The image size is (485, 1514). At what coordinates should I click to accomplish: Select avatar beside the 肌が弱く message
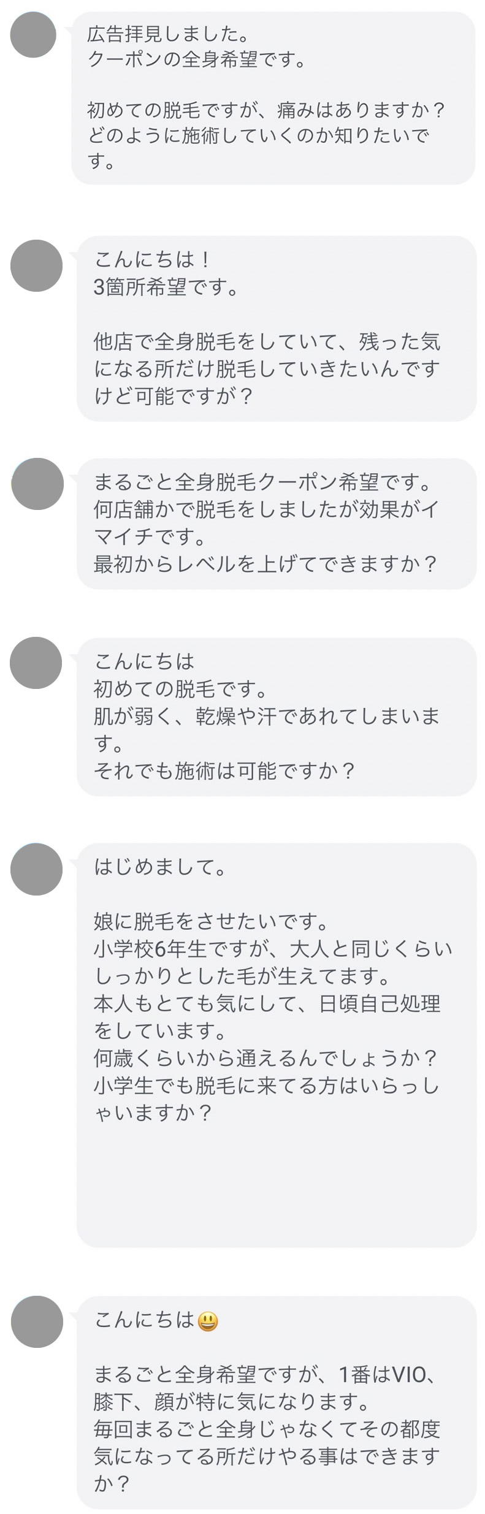point(37,663)
